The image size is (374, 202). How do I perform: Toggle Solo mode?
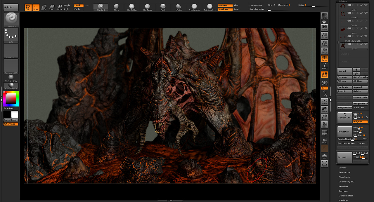324,157
